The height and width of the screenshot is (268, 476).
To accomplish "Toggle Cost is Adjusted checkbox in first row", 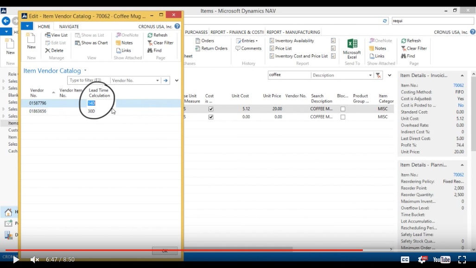I will click(x=211, y=109).
